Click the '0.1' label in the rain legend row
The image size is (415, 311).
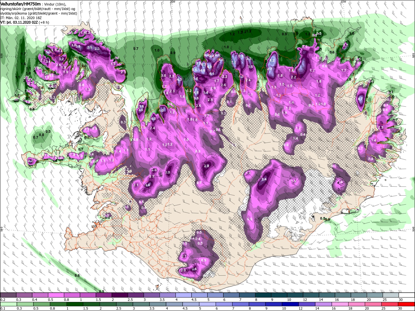(3, 309)
